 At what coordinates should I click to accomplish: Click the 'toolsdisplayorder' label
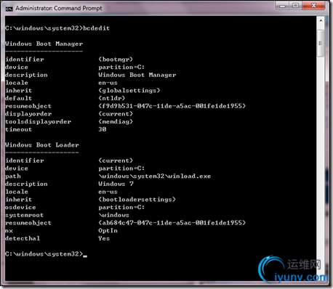(38, 121)
